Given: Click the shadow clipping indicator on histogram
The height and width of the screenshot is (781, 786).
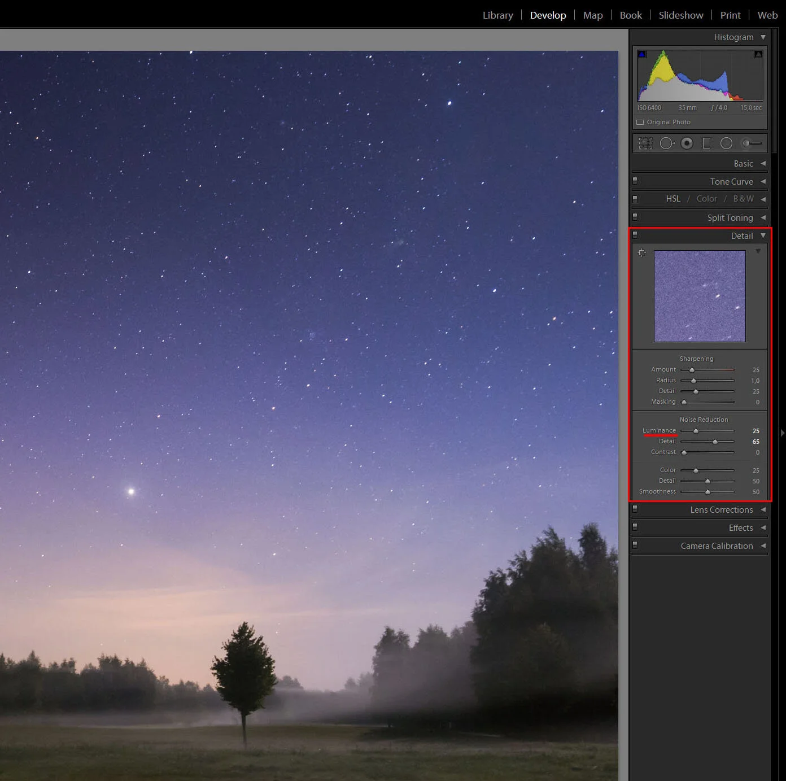Looking at the screenshot, I should [642, 53].
